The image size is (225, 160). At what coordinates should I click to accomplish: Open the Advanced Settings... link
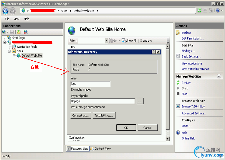pos(195,113)
